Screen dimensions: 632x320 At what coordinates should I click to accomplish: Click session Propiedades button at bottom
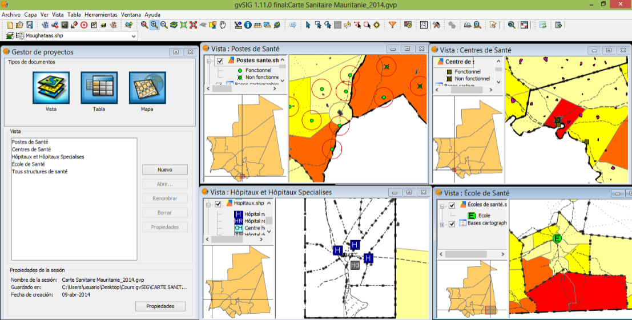160,306
